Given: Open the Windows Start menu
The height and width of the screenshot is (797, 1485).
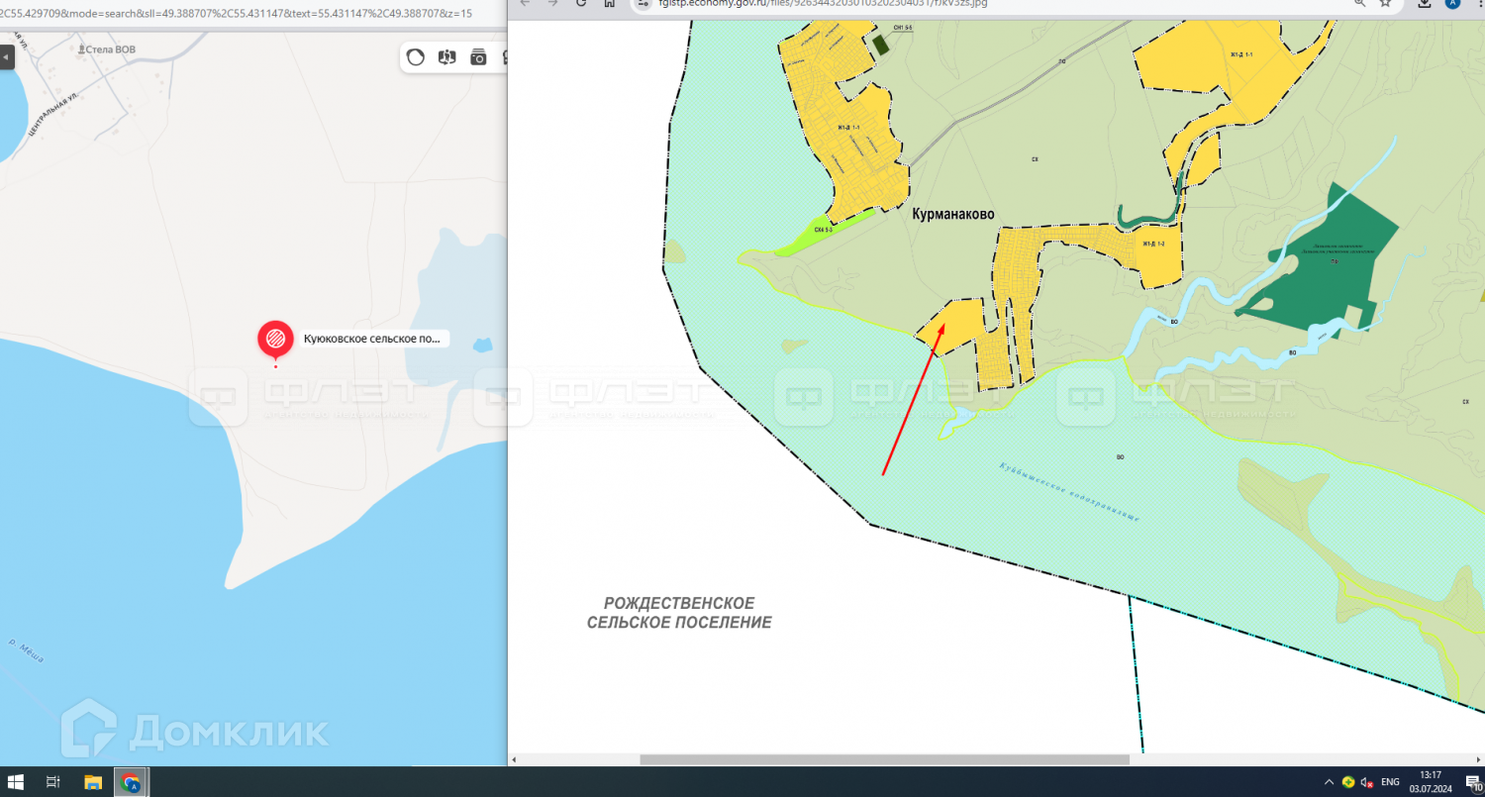Looking at the screenshot, I should coord(16,782).
